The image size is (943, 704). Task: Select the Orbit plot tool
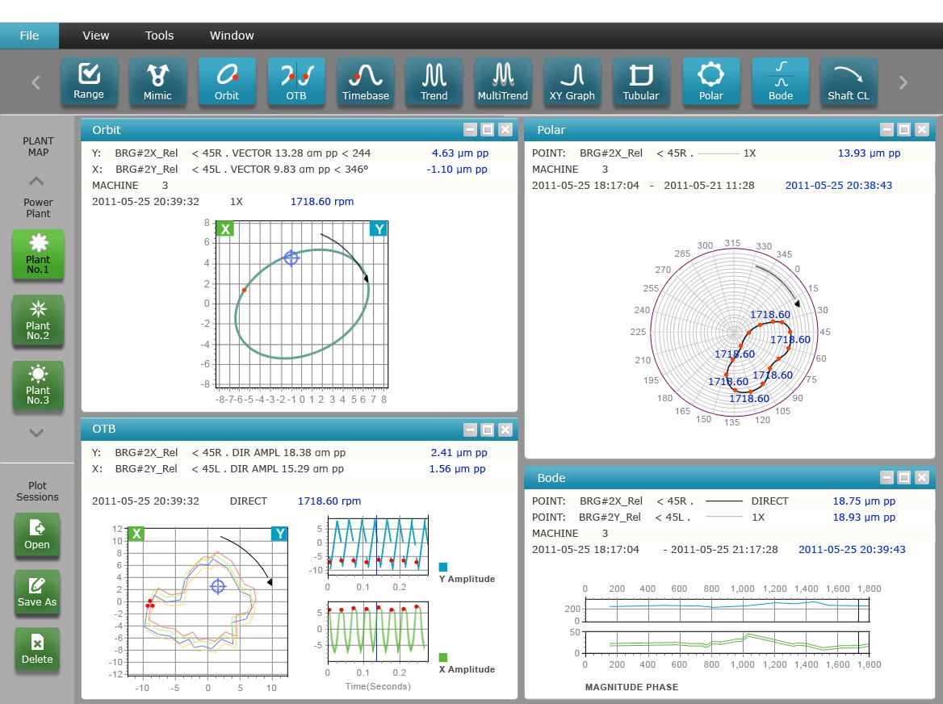(x=227, y=82)
